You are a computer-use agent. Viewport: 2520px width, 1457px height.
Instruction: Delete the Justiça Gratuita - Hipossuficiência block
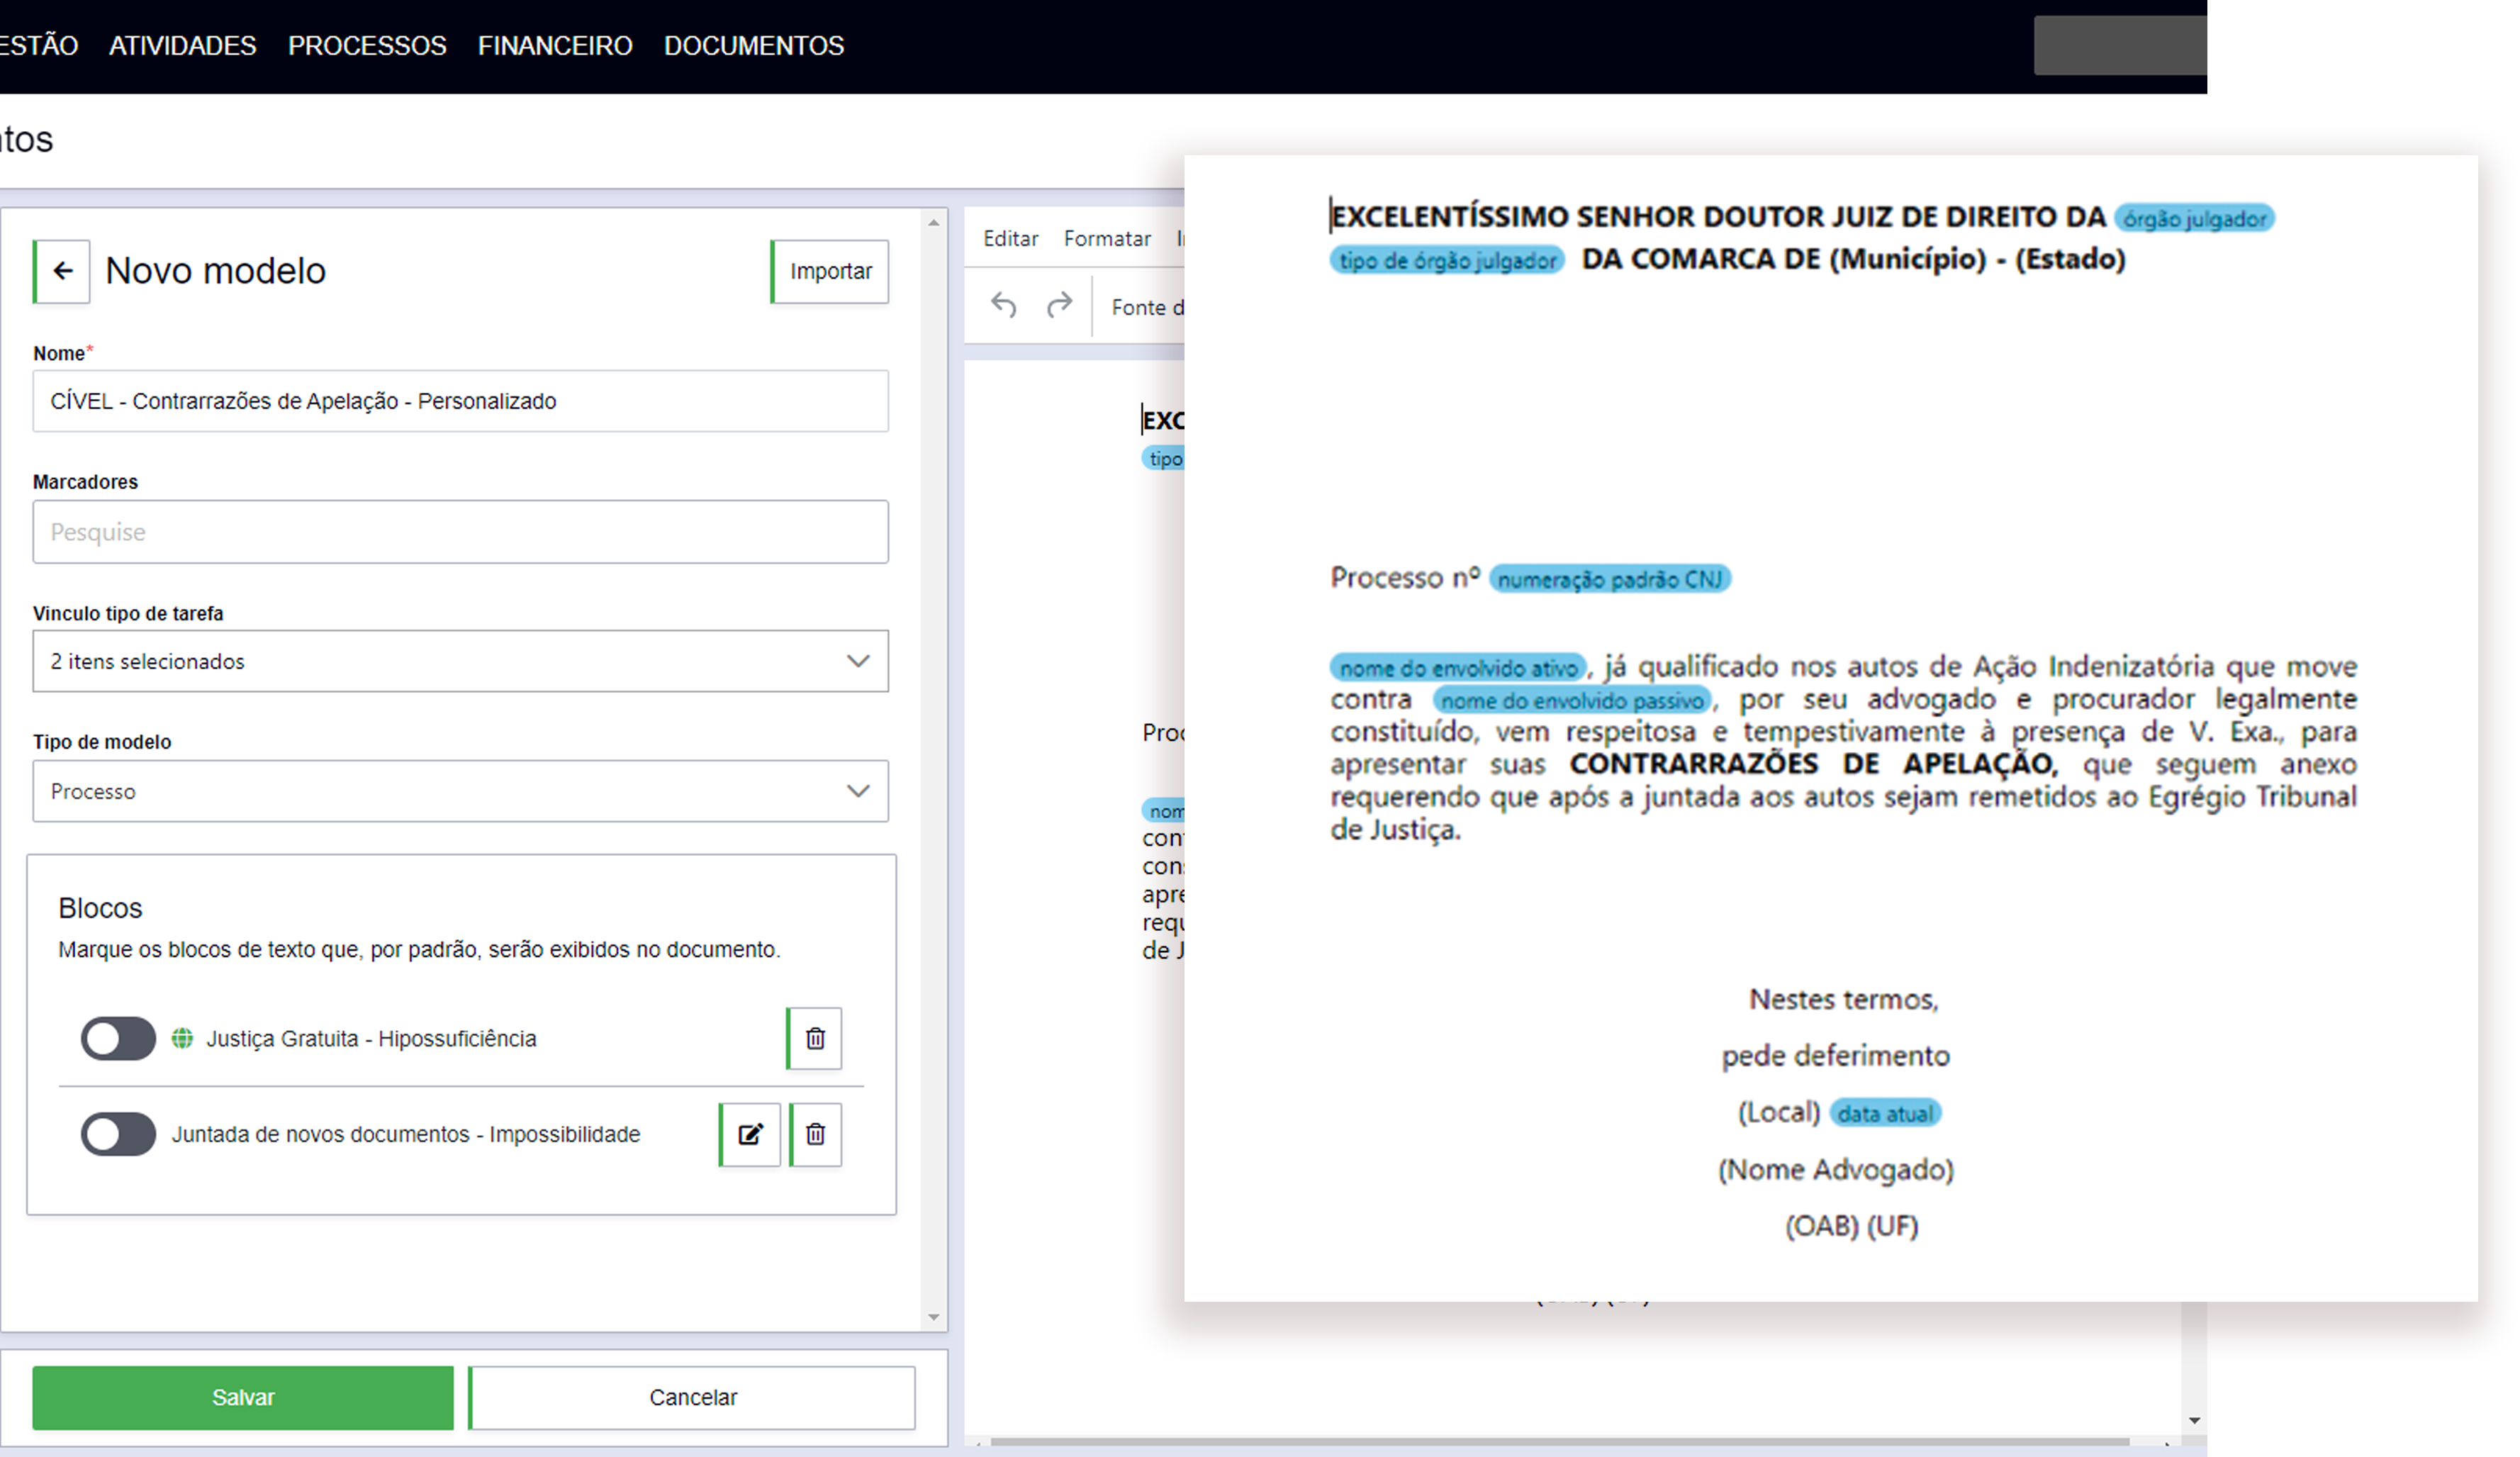coord(815,1038)
